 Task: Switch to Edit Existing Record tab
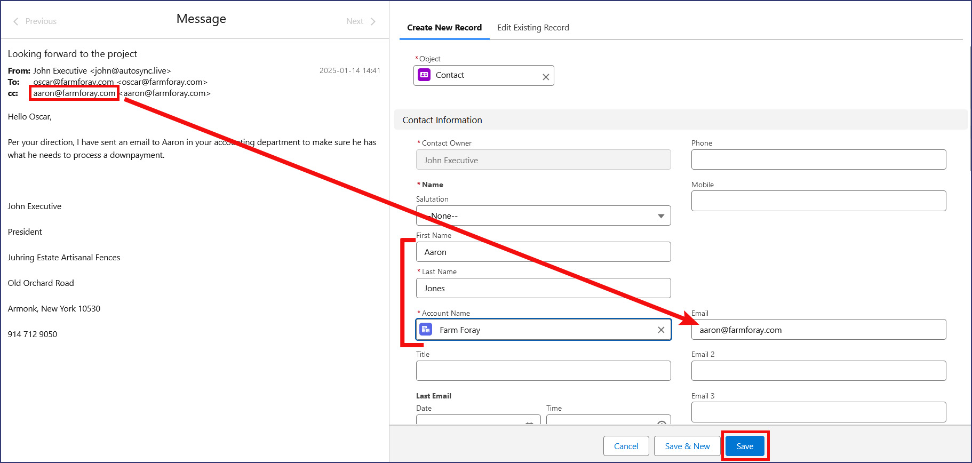[532, 28]
